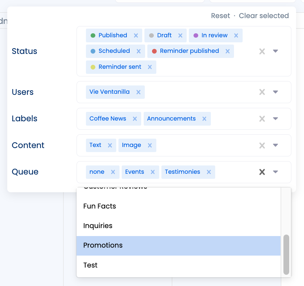Viewport: 304px width, 286px height.
Task: Expand the Status dropdown arrow
Action: point(275,51)
